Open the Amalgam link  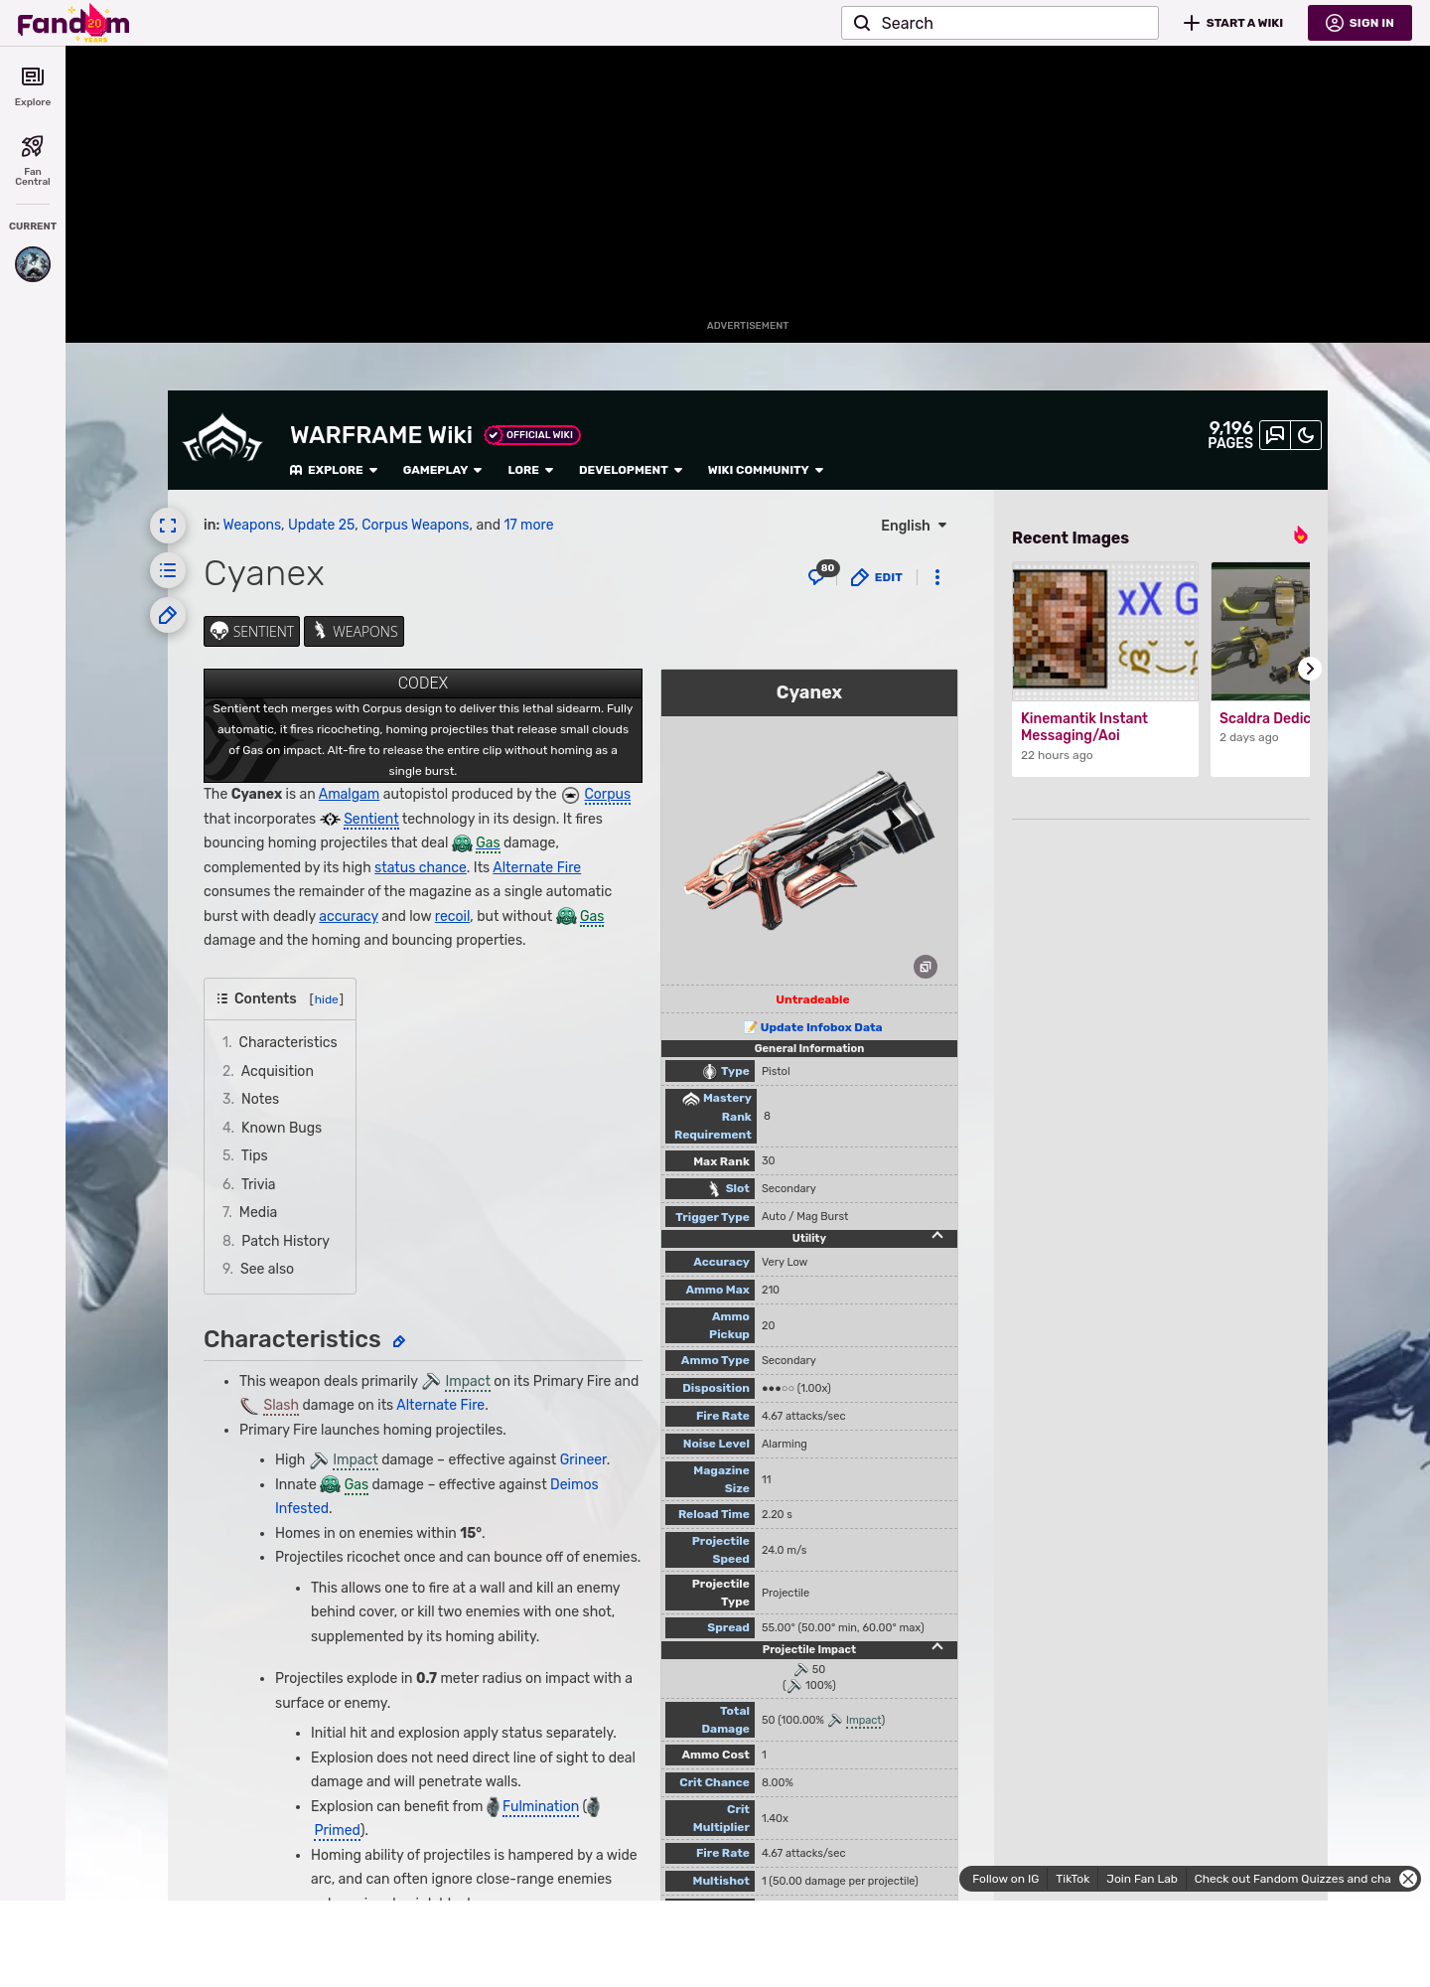click(x=349, y=794)
